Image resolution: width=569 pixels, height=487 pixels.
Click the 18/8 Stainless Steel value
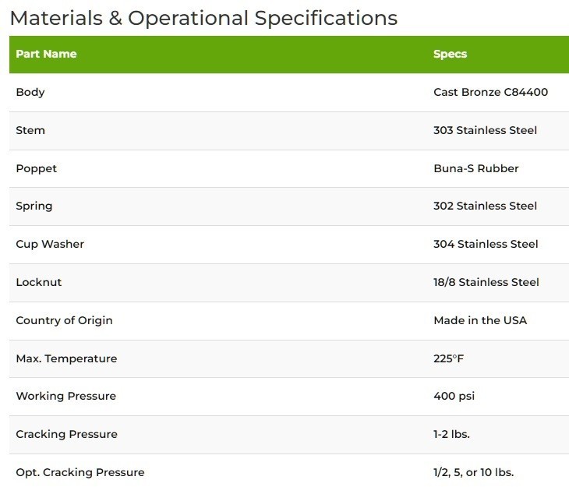tap(486, 282)
